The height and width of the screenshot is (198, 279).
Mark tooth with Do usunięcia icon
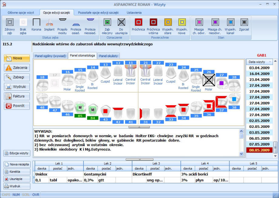click(x=121, y=22)
